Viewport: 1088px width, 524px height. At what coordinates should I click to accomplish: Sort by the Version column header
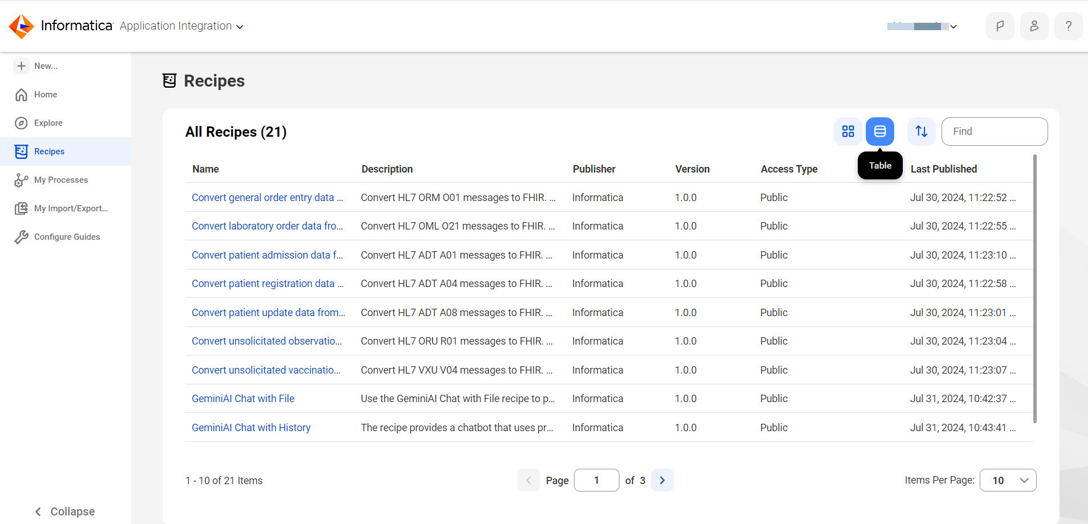(692, 169)
